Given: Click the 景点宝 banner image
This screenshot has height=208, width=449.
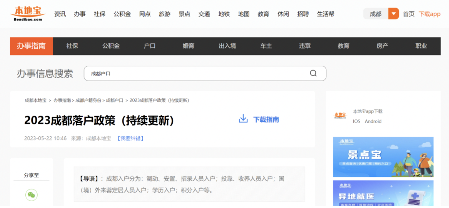Looking at the screenshot, I should [383, 157].
